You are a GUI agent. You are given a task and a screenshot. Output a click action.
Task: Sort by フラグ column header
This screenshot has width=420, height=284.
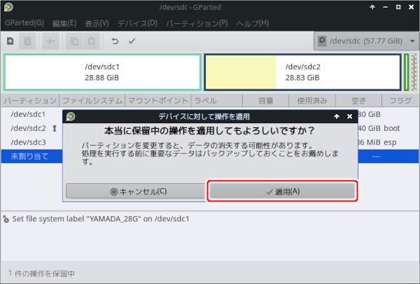[x=400, y=101]
